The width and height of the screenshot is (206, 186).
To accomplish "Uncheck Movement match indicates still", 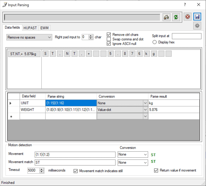I will [x=76, y=171].
